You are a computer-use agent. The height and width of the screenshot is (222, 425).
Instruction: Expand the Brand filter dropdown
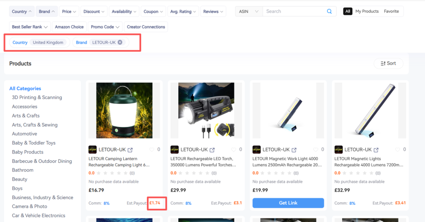click(46, 11)
